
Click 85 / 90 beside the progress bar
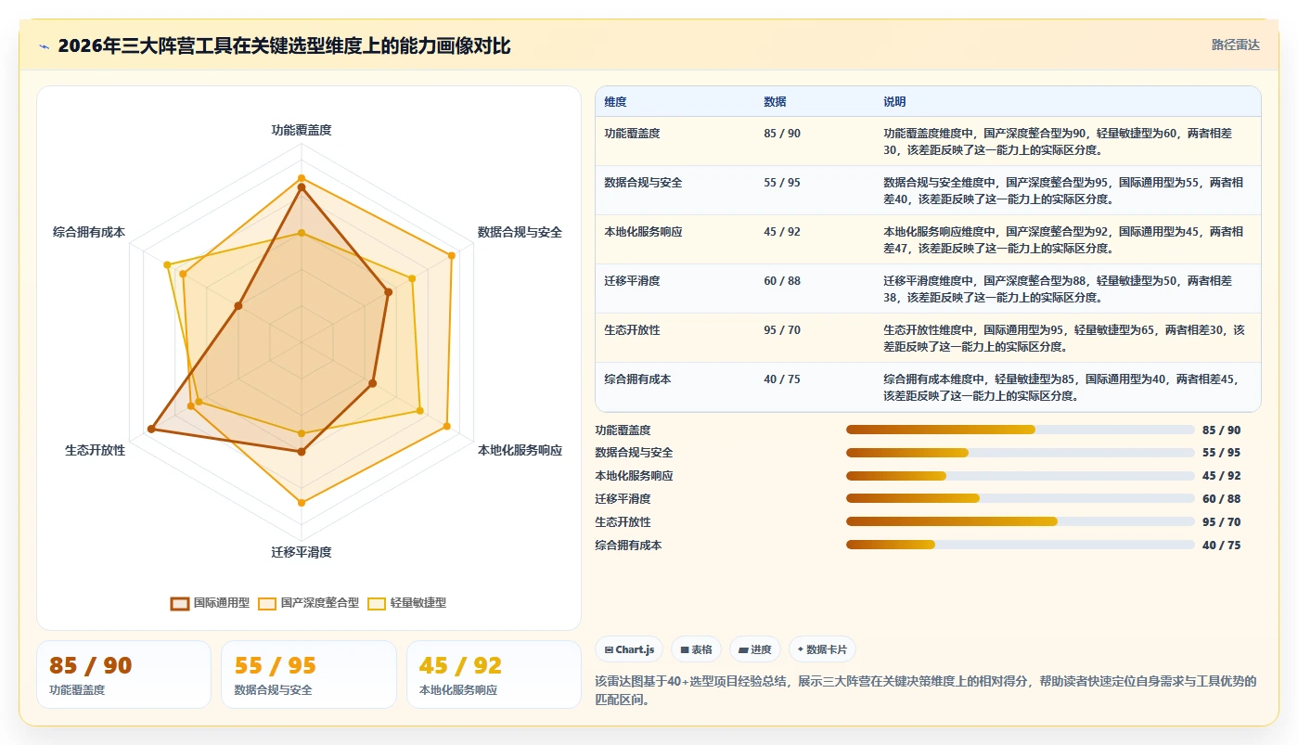click(1221, 430)
